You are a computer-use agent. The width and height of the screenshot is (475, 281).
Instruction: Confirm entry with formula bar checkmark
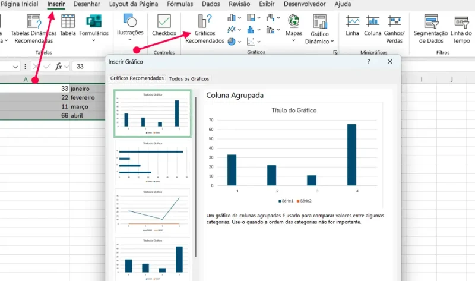pos(47,66)
